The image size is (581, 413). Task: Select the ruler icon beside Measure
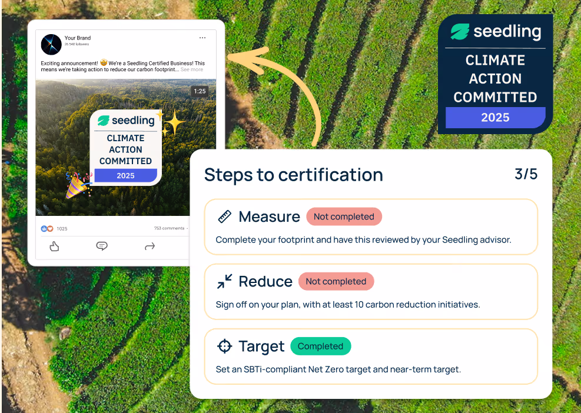tap(224, 217)
